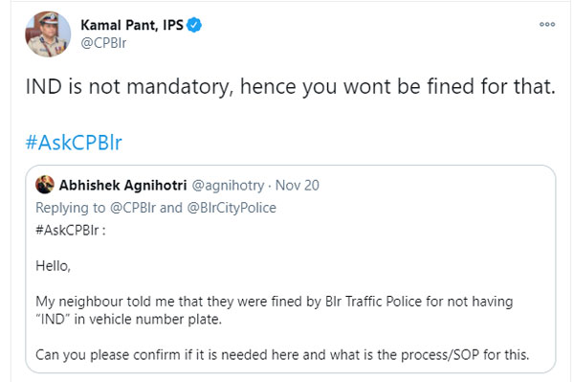Click the Kamal Pant, IPS display name
This screenshot has width=574, height=382.
click(132, 25)
